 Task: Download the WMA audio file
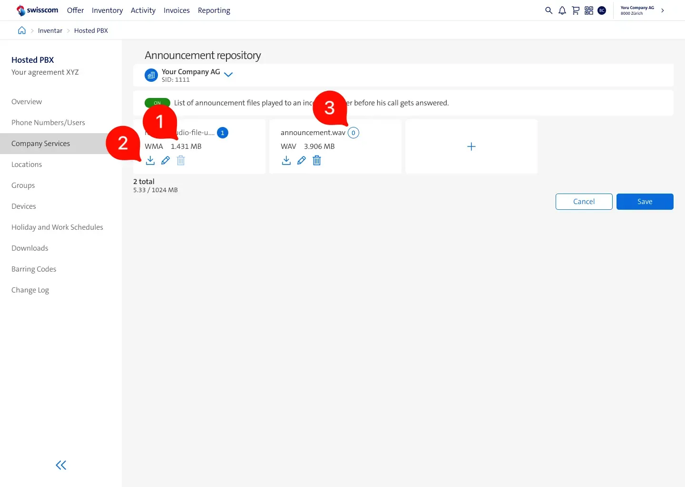(x=150, y=160)
